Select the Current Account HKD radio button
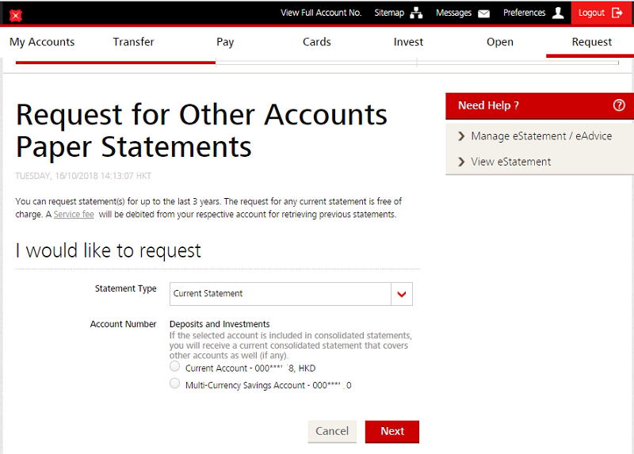Screen dimensions: 634x454 (x=175, y=367)
